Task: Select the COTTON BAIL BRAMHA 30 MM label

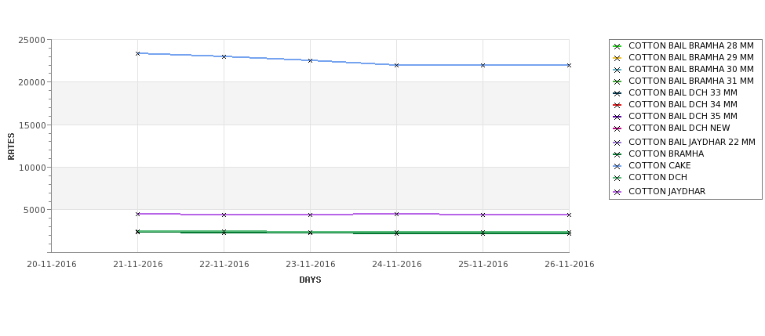Action: coord(690,69)
